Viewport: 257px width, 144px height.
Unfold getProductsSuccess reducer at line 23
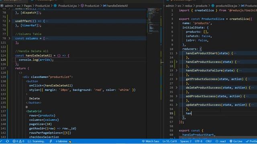point(177,79)
